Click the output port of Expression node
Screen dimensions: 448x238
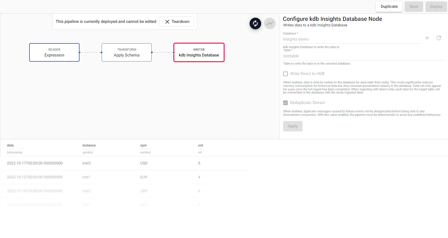(x=80, y=52)
